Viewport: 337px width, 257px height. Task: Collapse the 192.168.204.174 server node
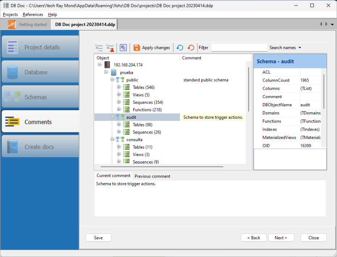100,65
